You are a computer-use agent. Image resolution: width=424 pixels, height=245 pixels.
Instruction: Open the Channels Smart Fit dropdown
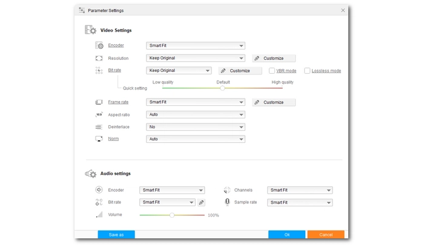[x=300, y=190]
